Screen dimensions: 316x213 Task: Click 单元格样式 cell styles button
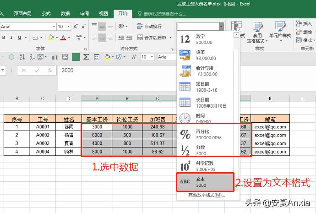pyautogui.click(x=280, y=32)
